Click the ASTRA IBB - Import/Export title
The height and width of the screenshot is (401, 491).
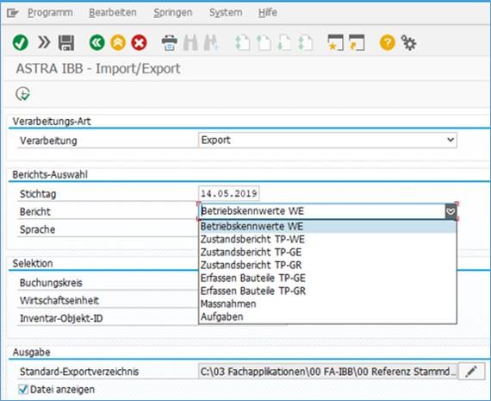pyautogui.click(x=98, y=68)
